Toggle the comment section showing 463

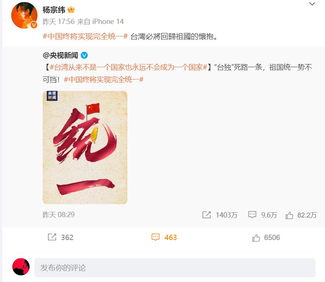pos(164,237)
